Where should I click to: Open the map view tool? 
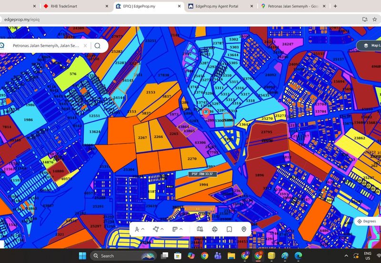pyautogui.click(x=200, y=229)
